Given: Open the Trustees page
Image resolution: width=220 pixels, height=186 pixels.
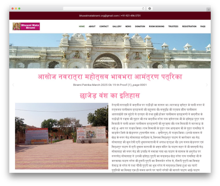Looking at the screenshot, I should click(173, 26).
